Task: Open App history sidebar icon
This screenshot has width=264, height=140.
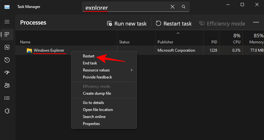Action: tap(7, 60)
